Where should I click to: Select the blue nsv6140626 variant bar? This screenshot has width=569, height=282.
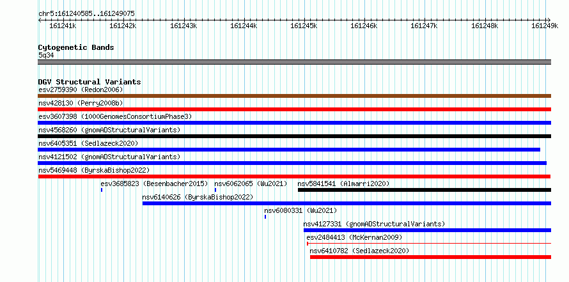click(x=347, y=203)
